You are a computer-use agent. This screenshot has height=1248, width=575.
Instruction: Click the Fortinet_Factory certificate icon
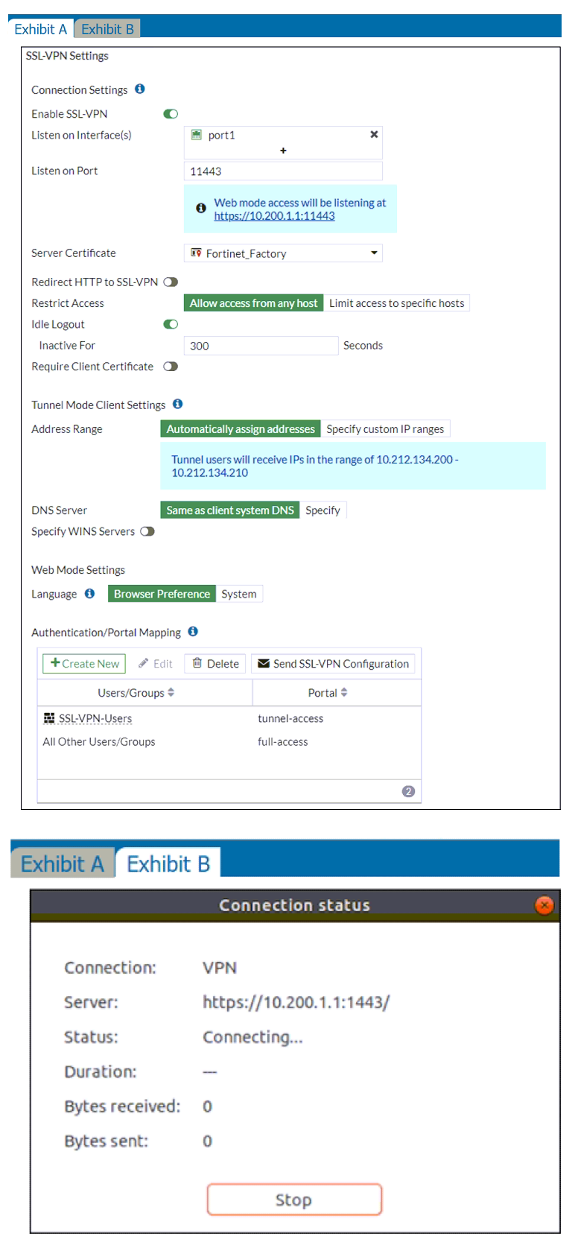pos(196,253)
